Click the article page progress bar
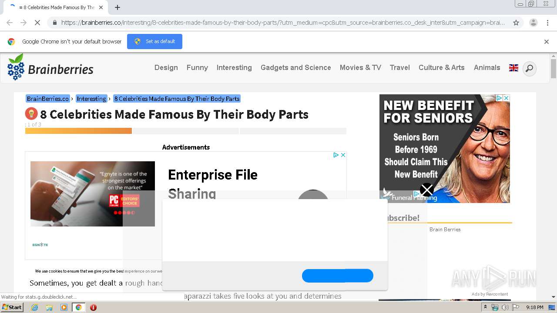Screen dimensions: 557x313 pos(186,131)
